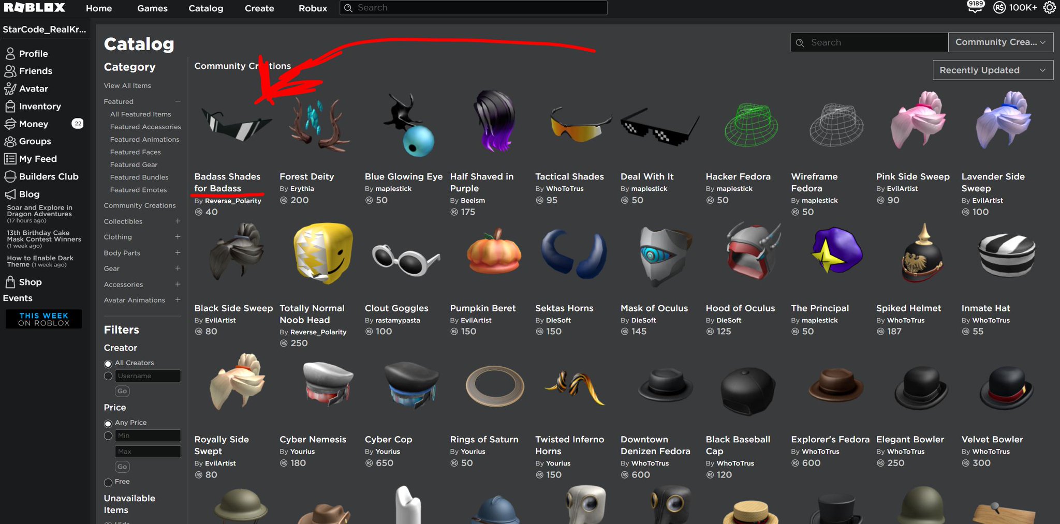Click the Username creator filter field
Image resolution: width=1060 pixels, height=524 pixels.
148,376
